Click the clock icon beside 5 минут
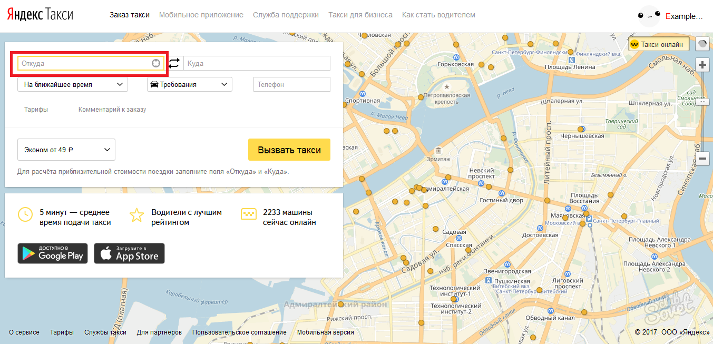 25,214
